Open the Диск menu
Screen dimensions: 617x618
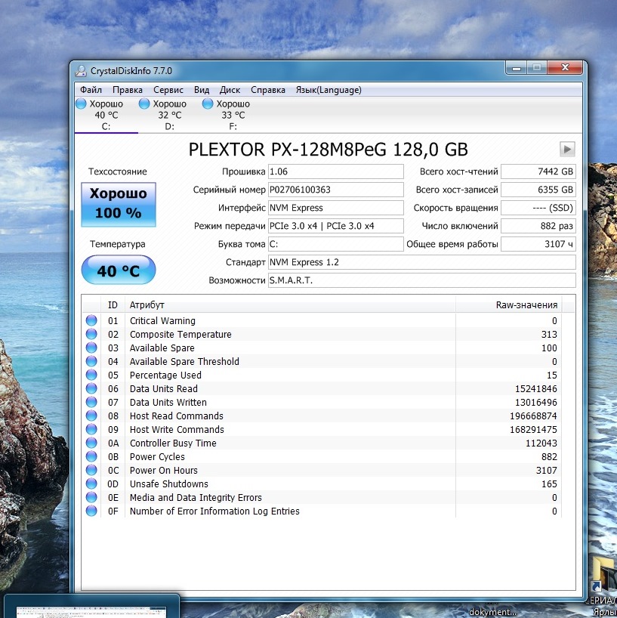tap(230, 90)
